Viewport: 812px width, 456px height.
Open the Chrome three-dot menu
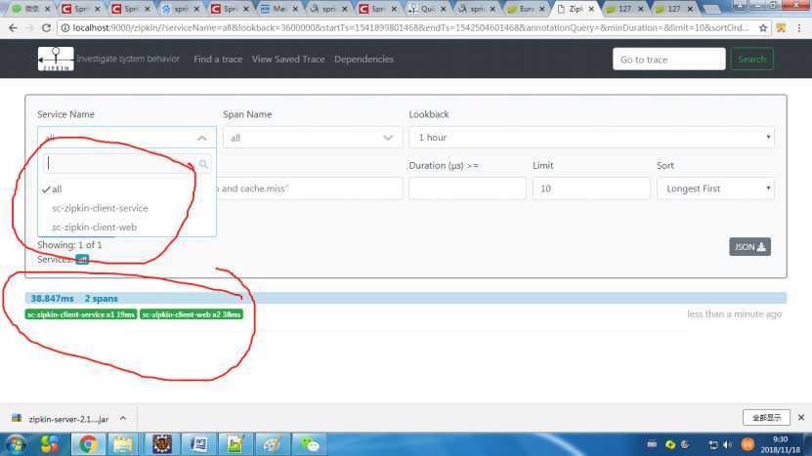tap(799, 28)
